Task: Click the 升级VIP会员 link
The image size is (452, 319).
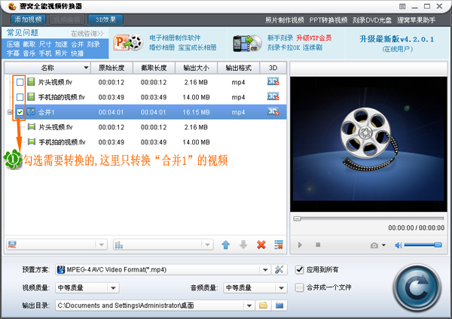Action: [x=314, y=38]
